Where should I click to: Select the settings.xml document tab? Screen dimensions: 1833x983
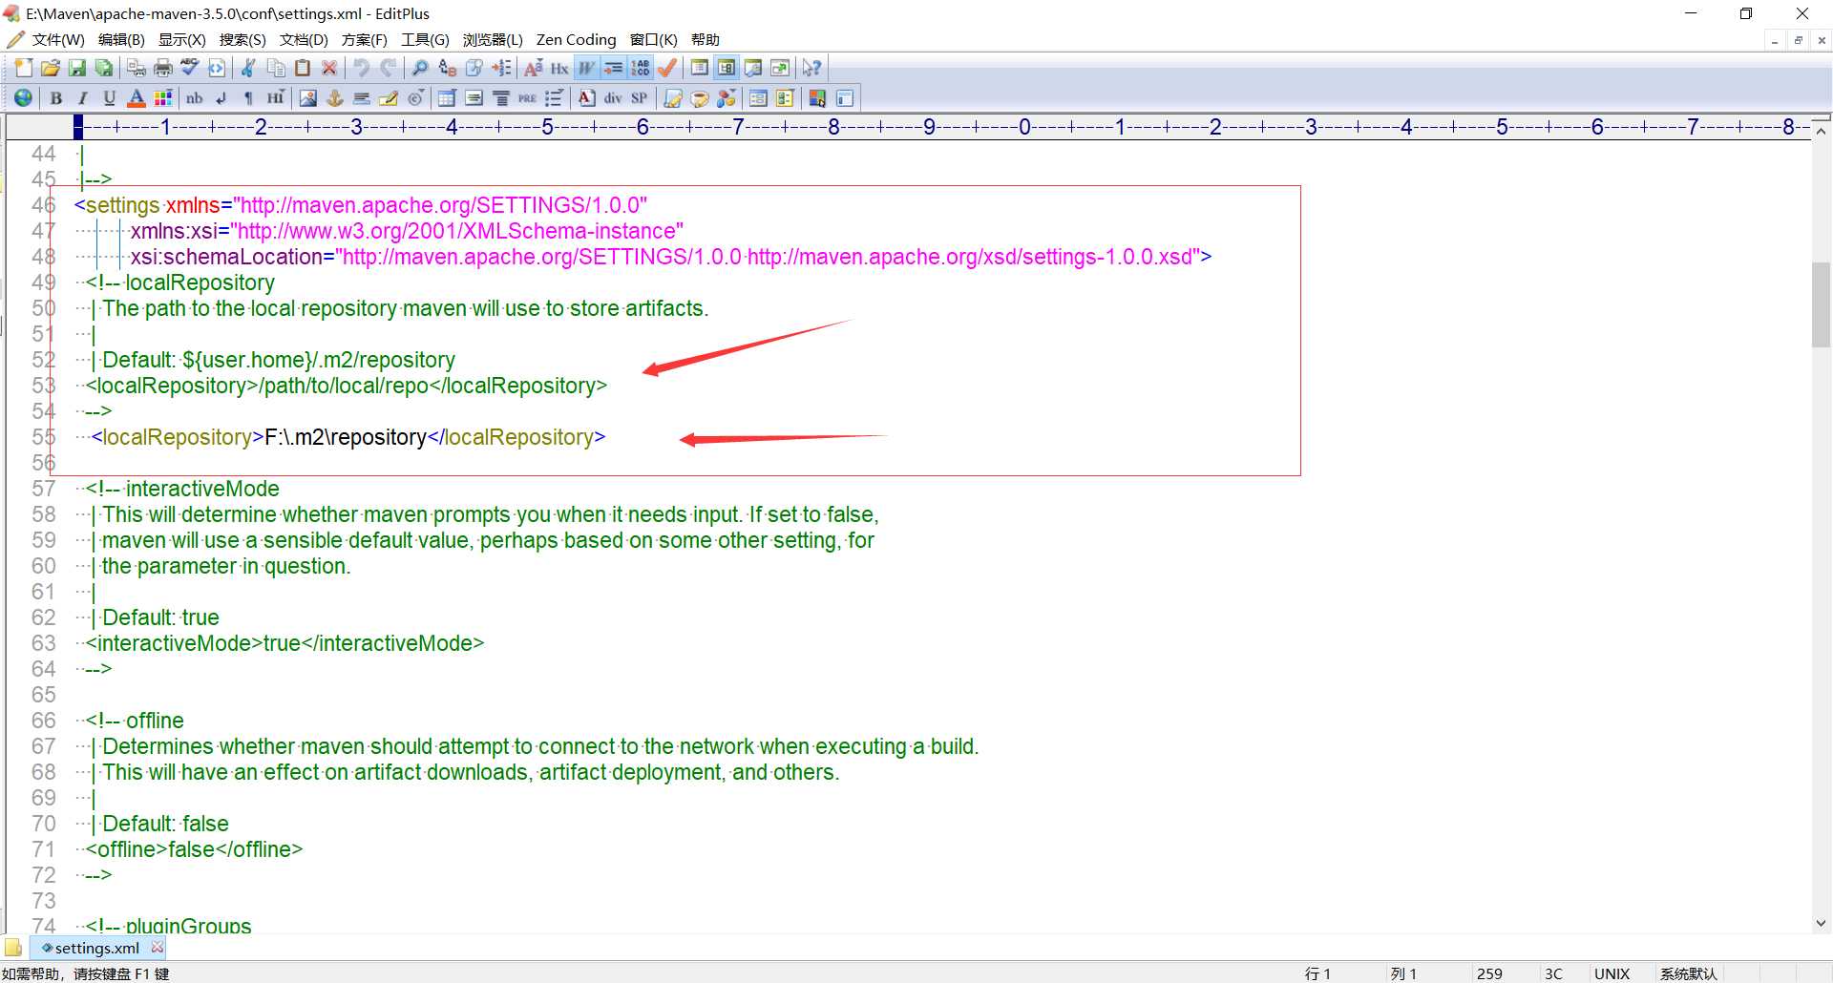(96, 948)
